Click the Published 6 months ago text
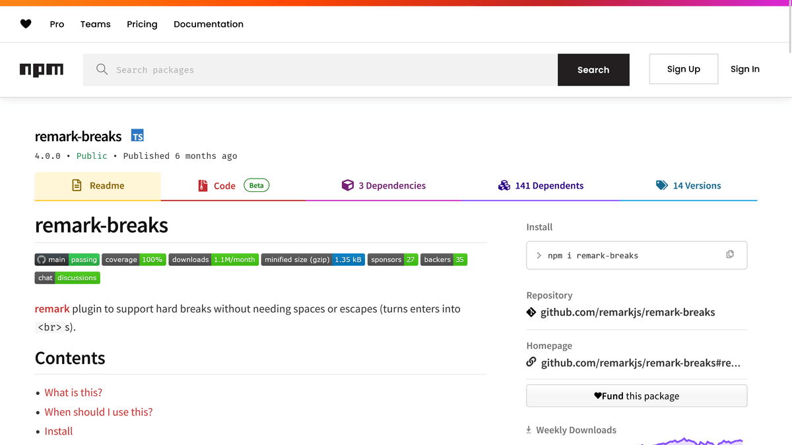 pos(180,156)
